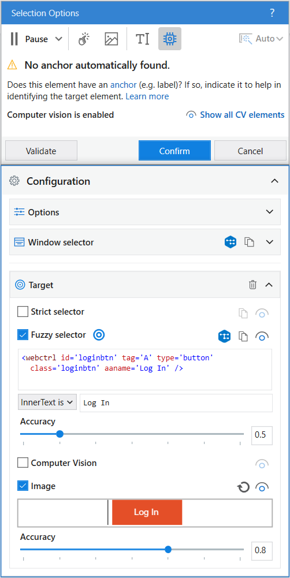The image size is (290, 578).
Task: Click the Confirm button
Action: 174,151
